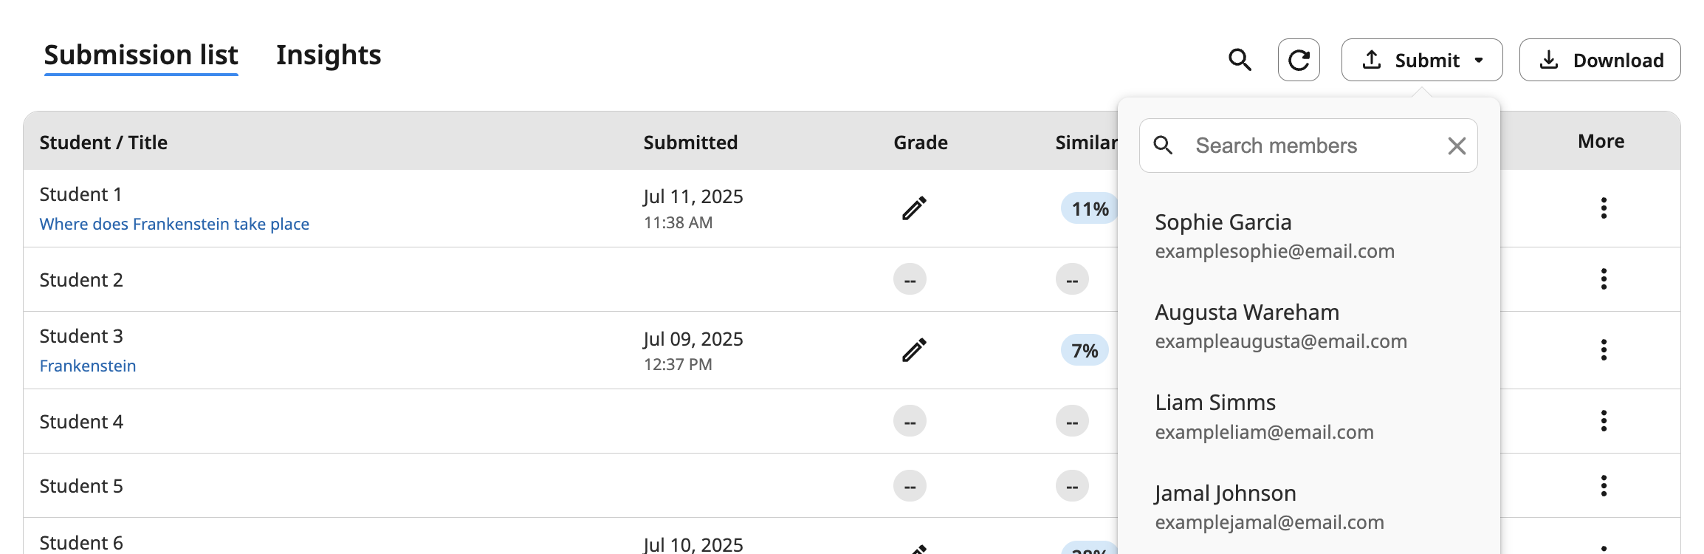Open the search submissions magnifier icon
This screenshot has width=1704, height=554.
click(1240, 60)
